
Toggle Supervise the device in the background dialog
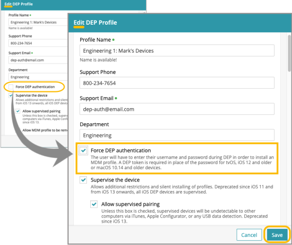coord(9,96)
